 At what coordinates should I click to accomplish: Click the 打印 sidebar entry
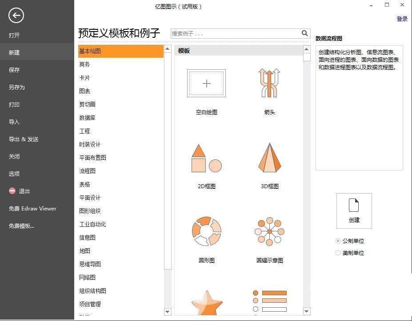click(15, 105)
